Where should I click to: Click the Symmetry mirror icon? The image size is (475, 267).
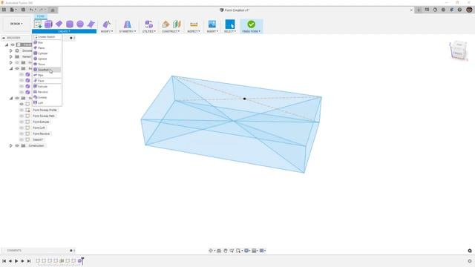[127, 24]
